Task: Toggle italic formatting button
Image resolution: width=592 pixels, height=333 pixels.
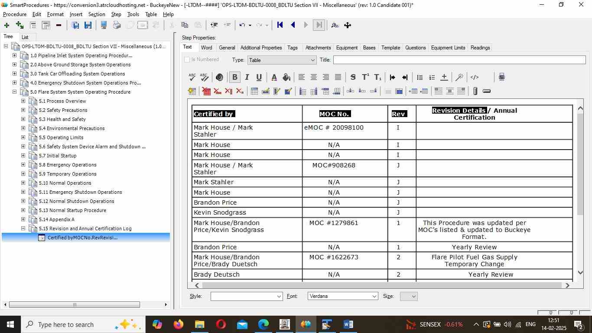Action: [247, 77]
